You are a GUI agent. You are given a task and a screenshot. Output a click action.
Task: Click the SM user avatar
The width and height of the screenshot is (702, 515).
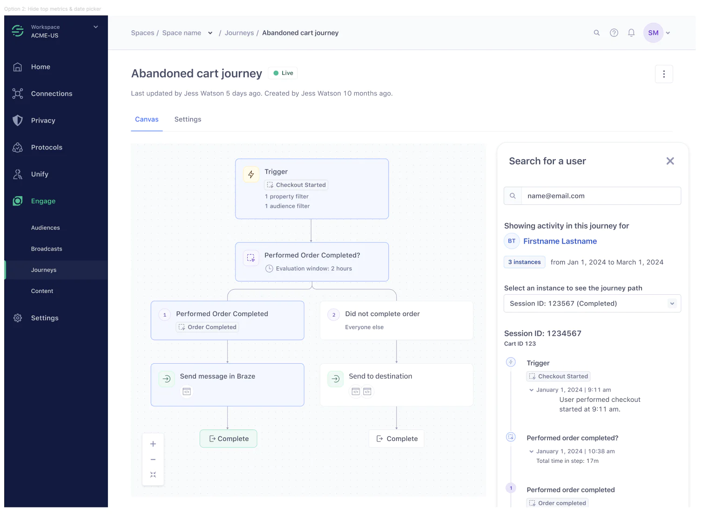click(x=653, y=33)
